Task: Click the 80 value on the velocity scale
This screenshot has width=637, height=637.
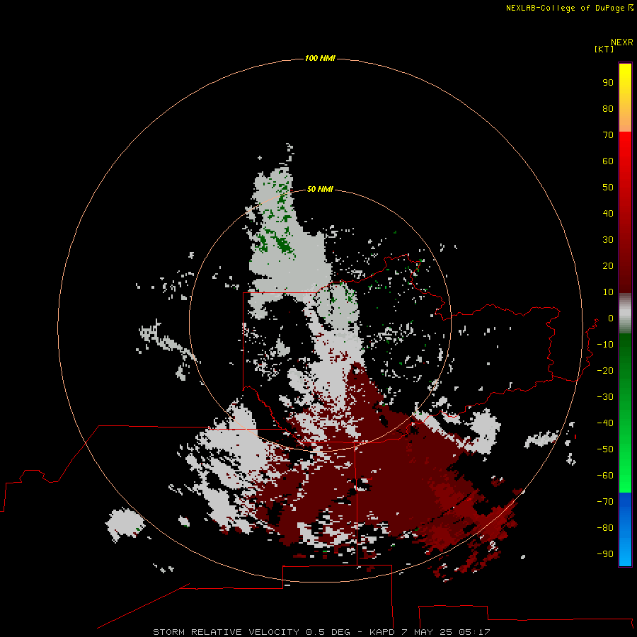Action: 608,108
